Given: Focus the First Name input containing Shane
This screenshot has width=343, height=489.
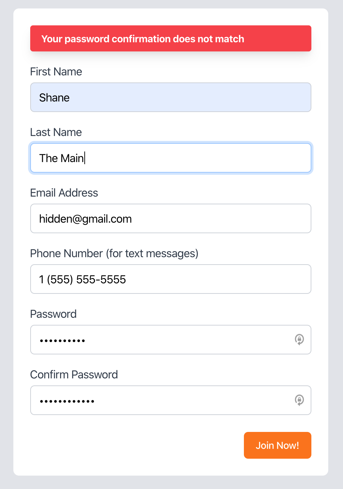Looking at the screenshot, I should point(171,97).
